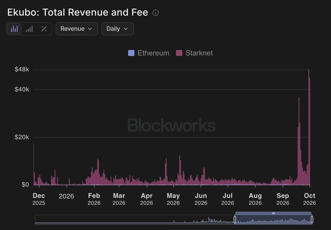Click the right range slider handle
The image size is (331, 230).
(x=312, y=219)
